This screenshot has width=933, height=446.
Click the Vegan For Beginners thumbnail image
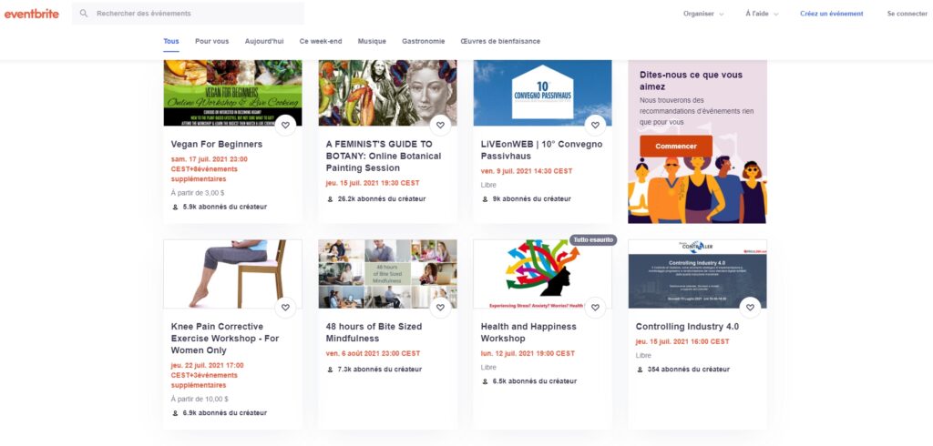click(x=232, y=93)
